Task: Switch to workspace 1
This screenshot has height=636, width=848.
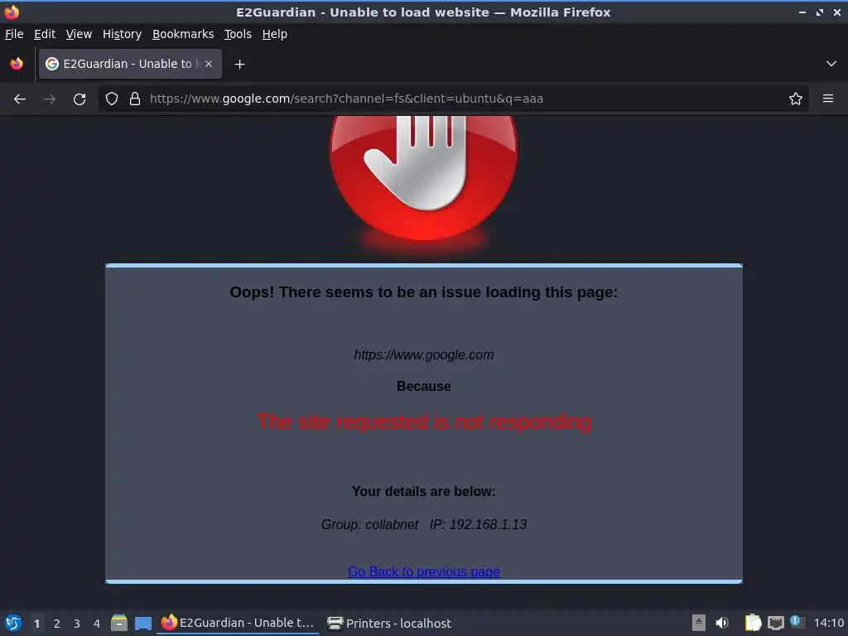Action: pyautogui.click(x=36, y=624)
